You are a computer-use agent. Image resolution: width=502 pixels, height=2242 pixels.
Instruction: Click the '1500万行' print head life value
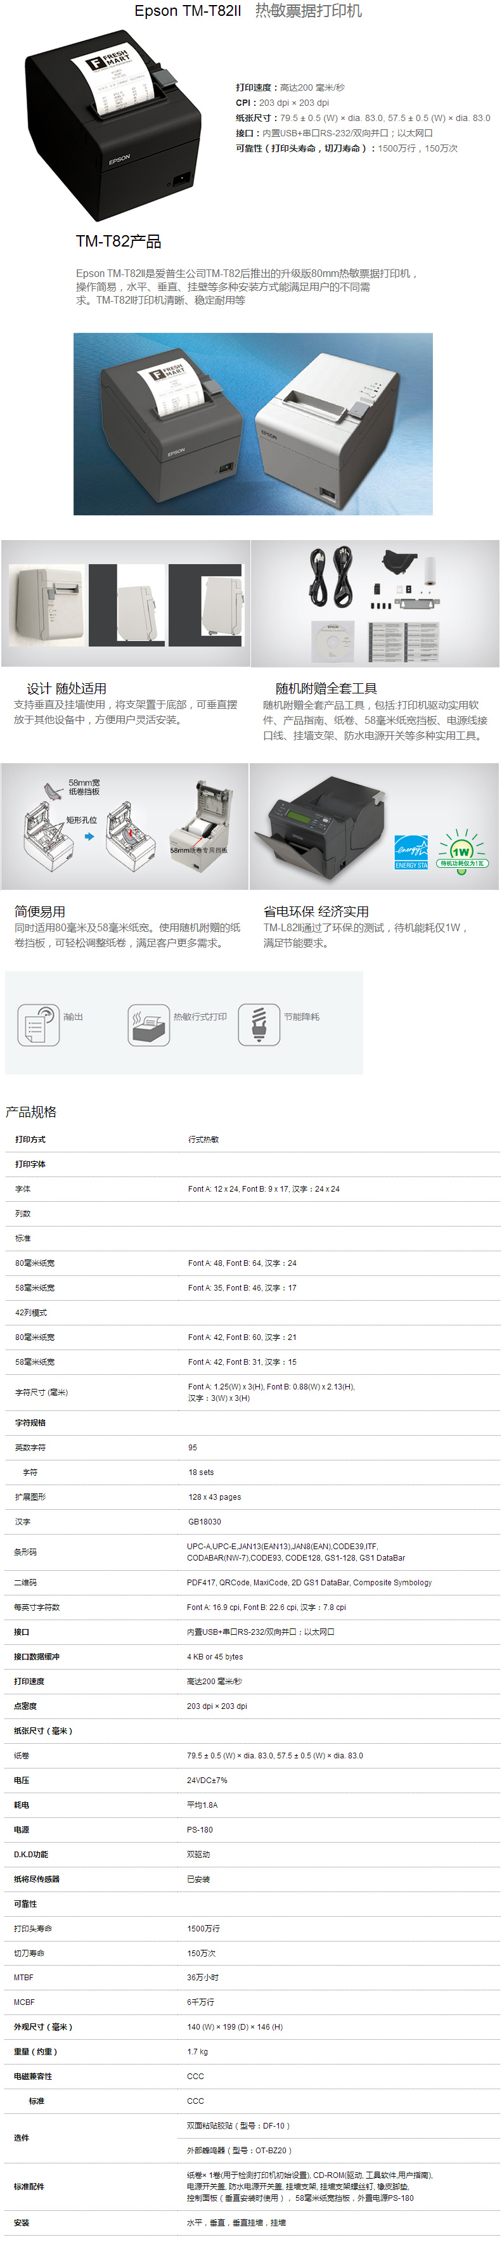pos(203,1928)
